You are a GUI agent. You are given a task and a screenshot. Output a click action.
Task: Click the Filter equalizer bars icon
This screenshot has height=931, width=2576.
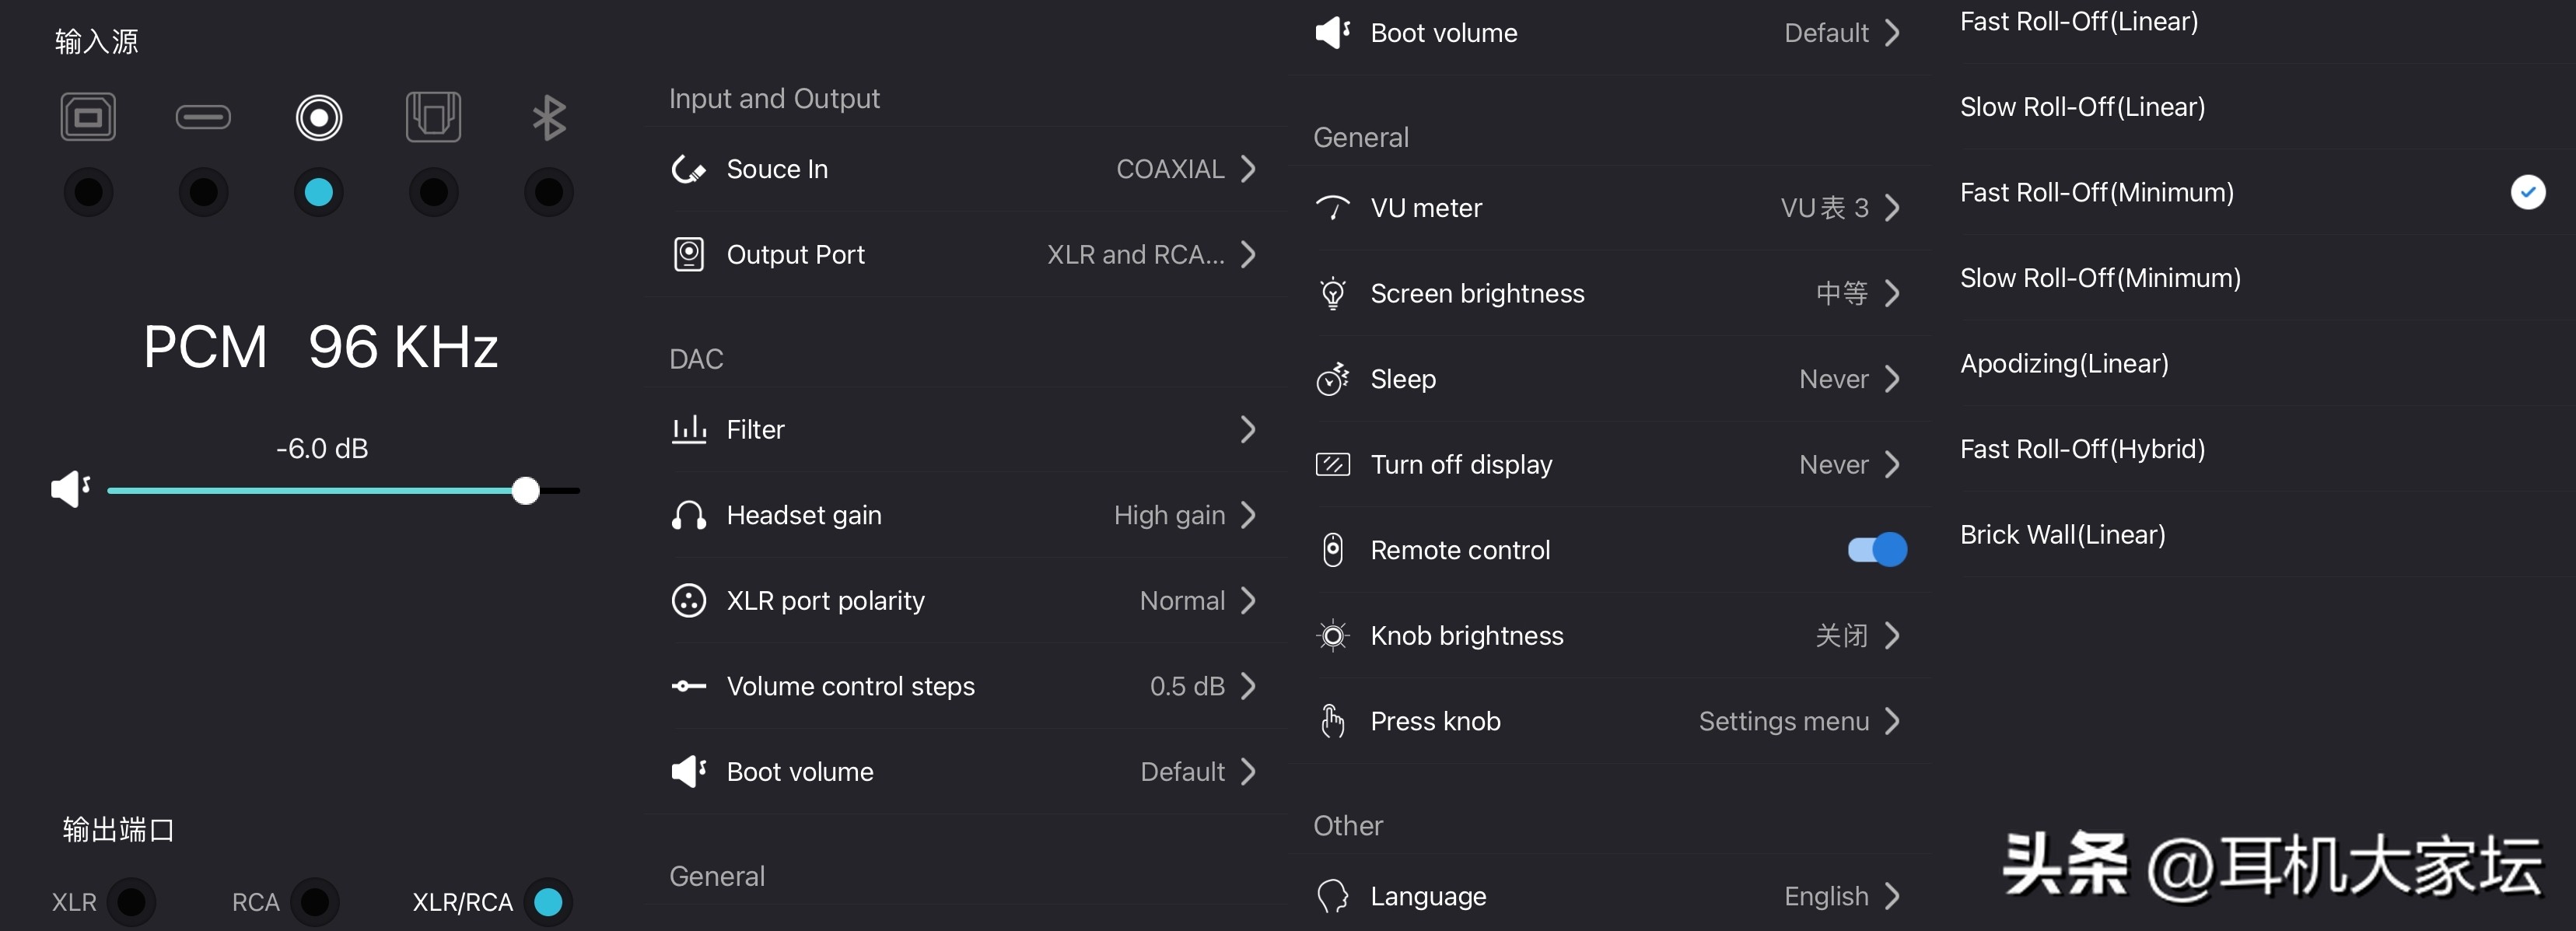click(689, 429)
